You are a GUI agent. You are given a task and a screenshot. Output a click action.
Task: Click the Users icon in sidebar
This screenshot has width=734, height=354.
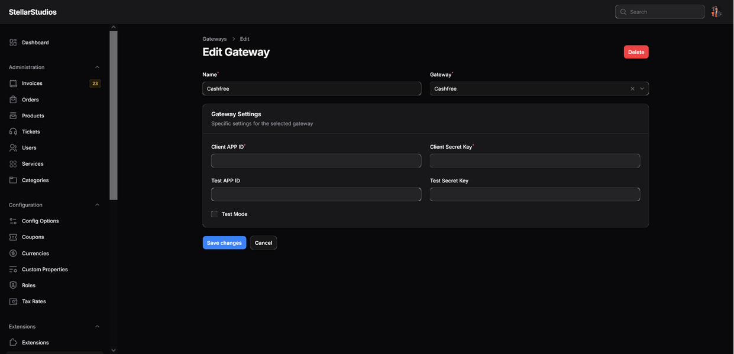(13, 148)
